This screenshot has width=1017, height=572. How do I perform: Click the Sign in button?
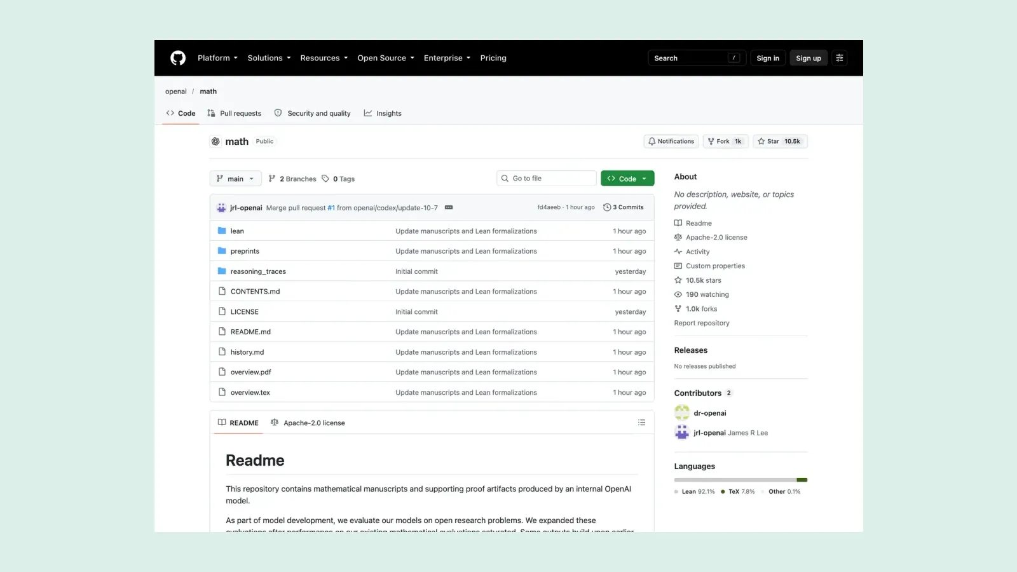click(768, 58)
